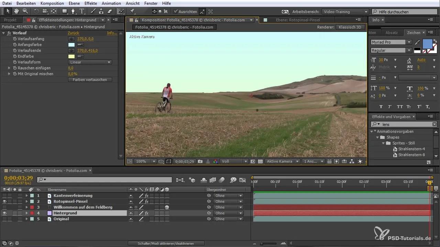Select the Puppet Pin tool
This screenshot has height=247, width=440.
click(132, 11)
